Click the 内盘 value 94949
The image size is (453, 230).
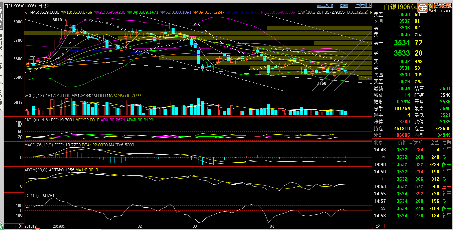[x=444, y=135]
